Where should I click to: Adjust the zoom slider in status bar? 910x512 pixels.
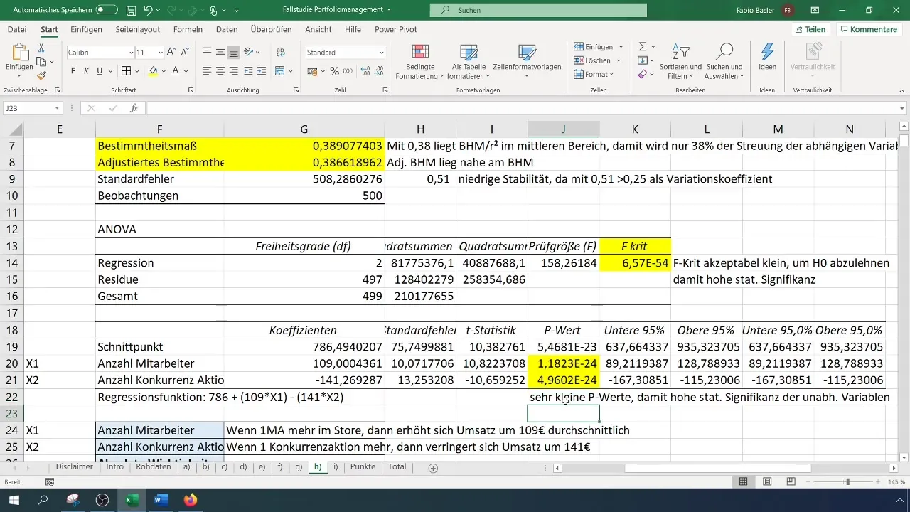(847, 481)
